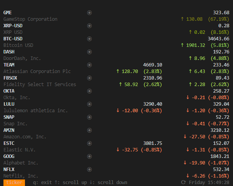Toggle the LULU radio-style indicator

point(89,104)
